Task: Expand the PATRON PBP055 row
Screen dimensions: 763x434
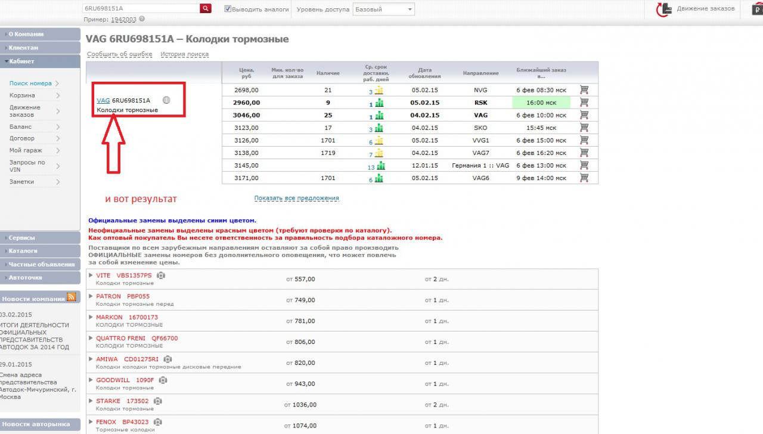Action: click(x=91, y=296)
